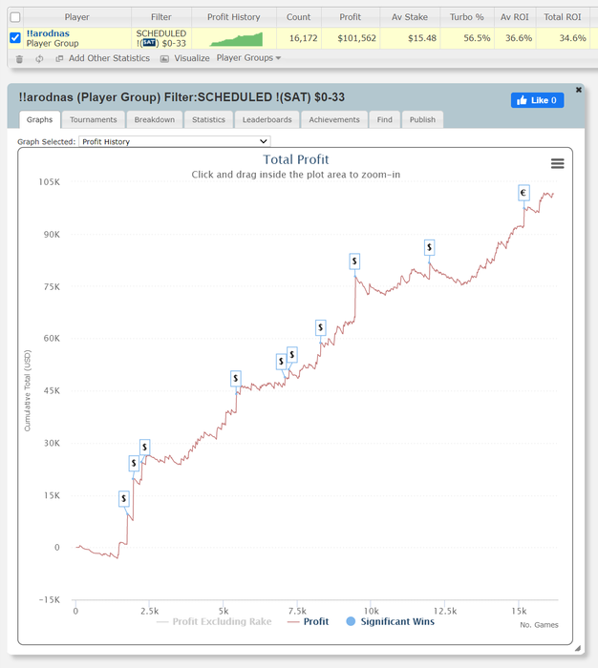Toggle the select-all checkbox in the header
Viewport: 598px width, 668px height.
click(15, 17)
